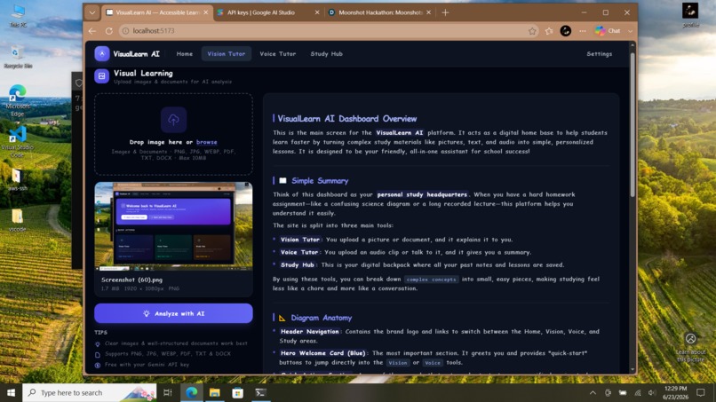Click the VisualLearn AI logo icon

(x=102, y=54)
